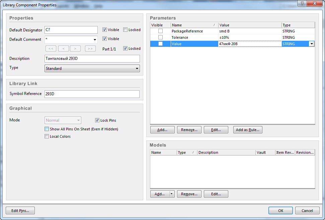Screen dimensions: 325x220
Task: Click Edit... under Models
Action: pyautogui.click(x=216, y=194)
